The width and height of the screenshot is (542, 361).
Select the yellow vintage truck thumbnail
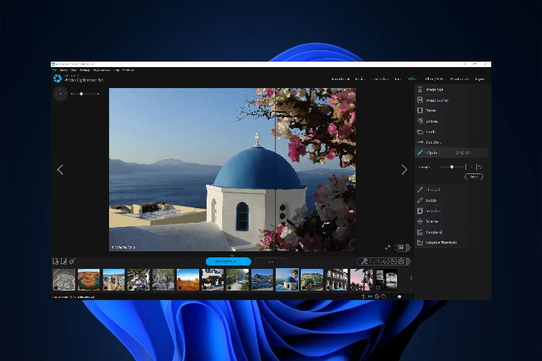(312, 280)
